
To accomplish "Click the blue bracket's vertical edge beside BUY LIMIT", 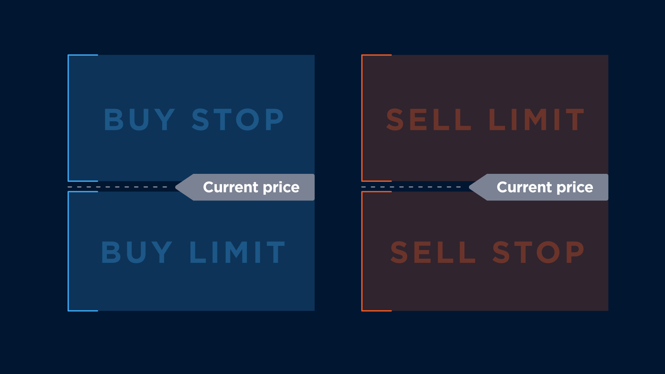I will 69,251.
